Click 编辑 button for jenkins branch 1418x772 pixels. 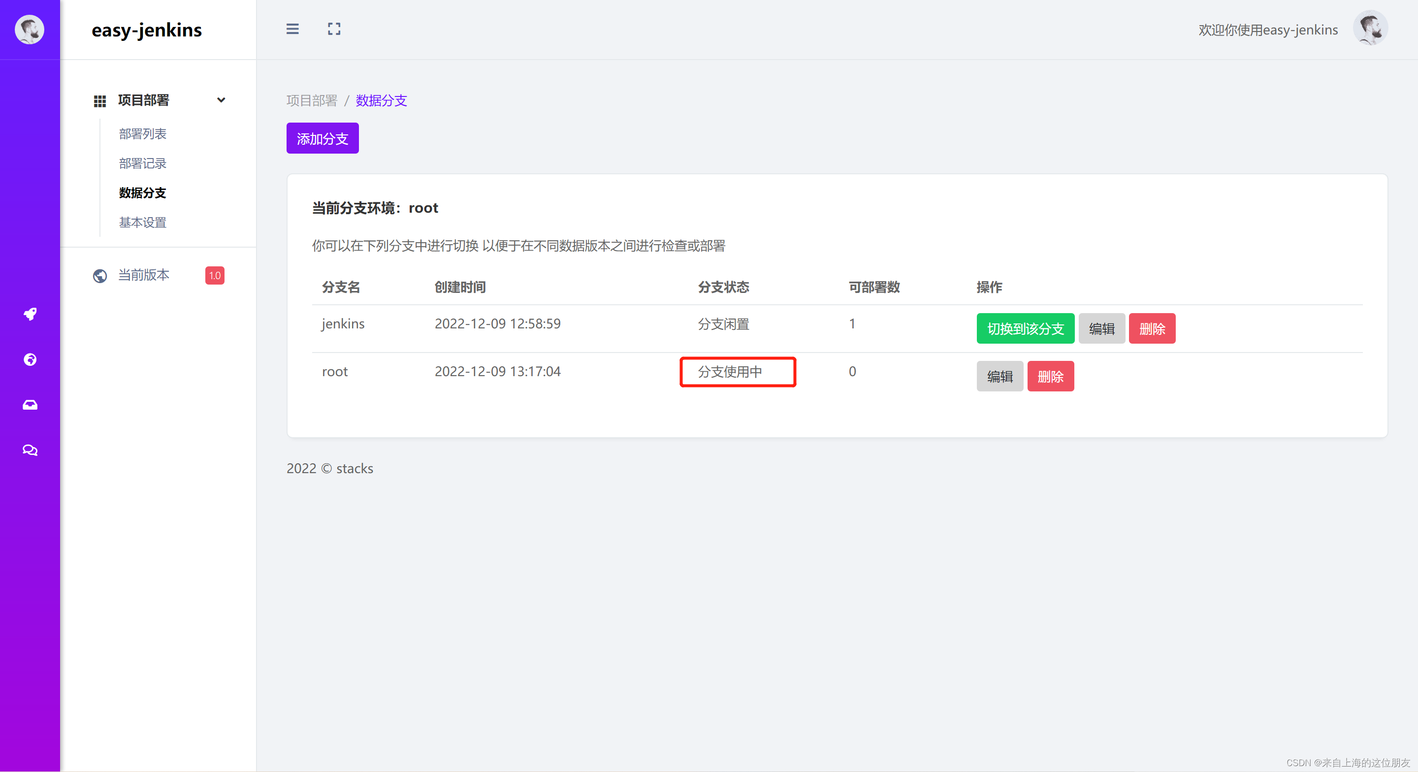1100,328
